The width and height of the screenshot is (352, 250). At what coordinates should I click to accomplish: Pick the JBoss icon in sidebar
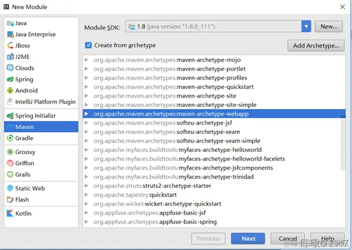tap(10, 46)
